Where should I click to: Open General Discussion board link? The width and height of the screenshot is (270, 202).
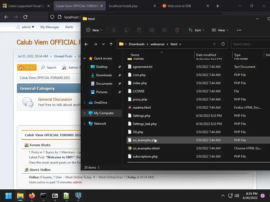[55, 99]
